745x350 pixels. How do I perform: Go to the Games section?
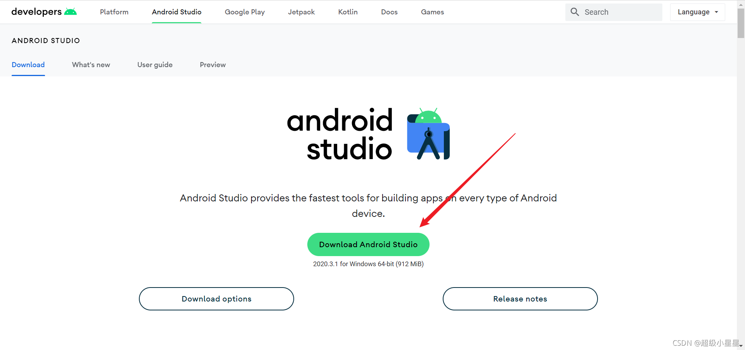(x=432, y=12)
